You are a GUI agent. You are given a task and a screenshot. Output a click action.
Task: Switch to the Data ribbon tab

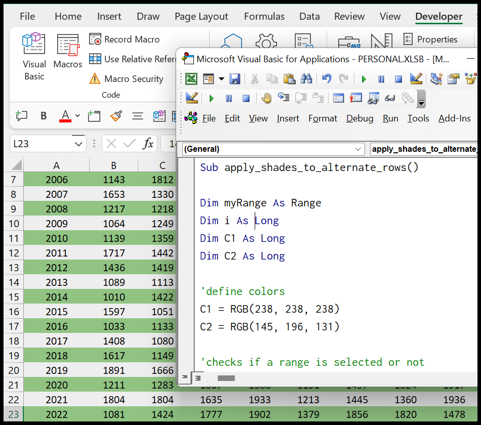point(309,16)
